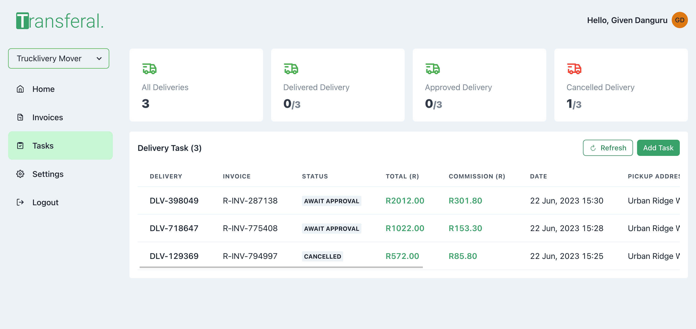Screen dimensions: 696x329
Task: Open the GD user avatar
Action: [679, 20]
